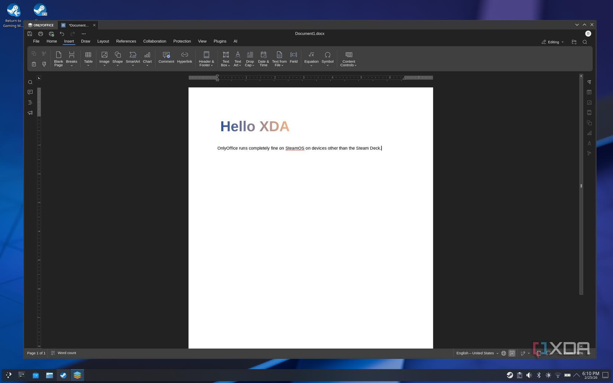Toggle spell checking in status bar
Image resolution: width=613 pixels, height=383 pixels.
click(512, 353)
